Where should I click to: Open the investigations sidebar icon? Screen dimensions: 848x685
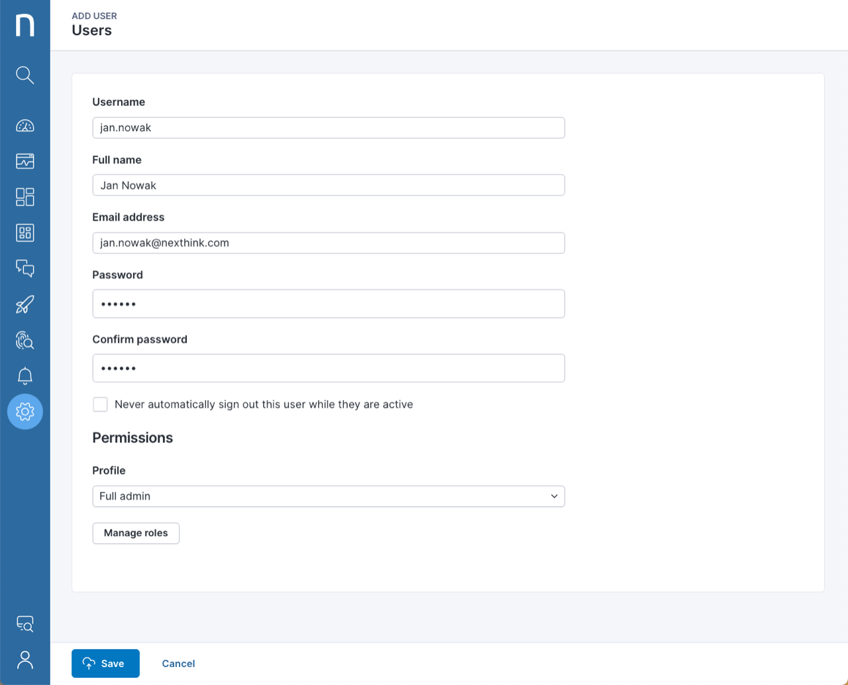tap(25, 161)
